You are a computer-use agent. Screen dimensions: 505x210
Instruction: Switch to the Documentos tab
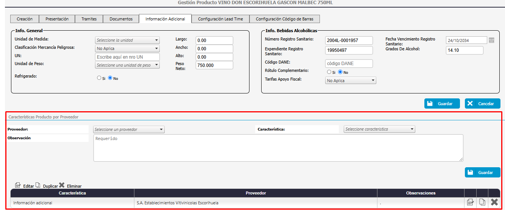coord(121,19)
